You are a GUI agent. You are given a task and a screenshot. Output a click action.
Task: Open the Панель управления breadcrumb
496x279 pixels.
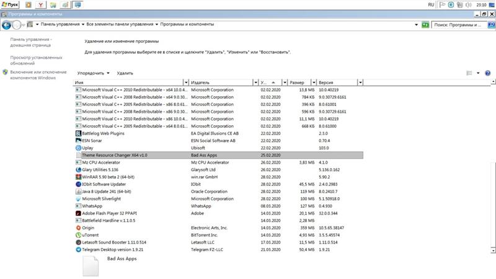tap(60, 24)
